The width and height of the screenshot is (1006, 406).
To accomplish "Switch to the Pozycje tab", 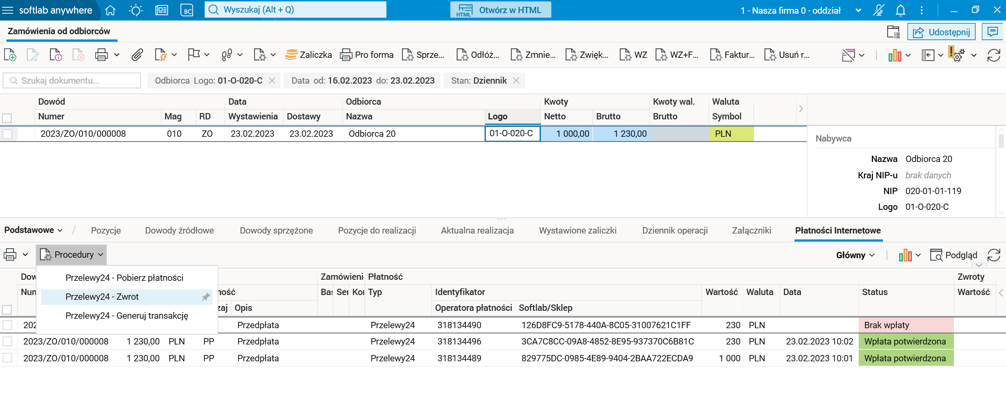I will pos(106,230).
